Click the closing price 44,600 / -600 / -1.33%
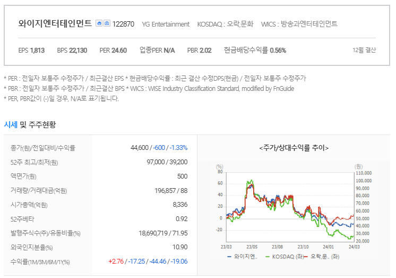The image size is (396, 278). coord(159,148)
